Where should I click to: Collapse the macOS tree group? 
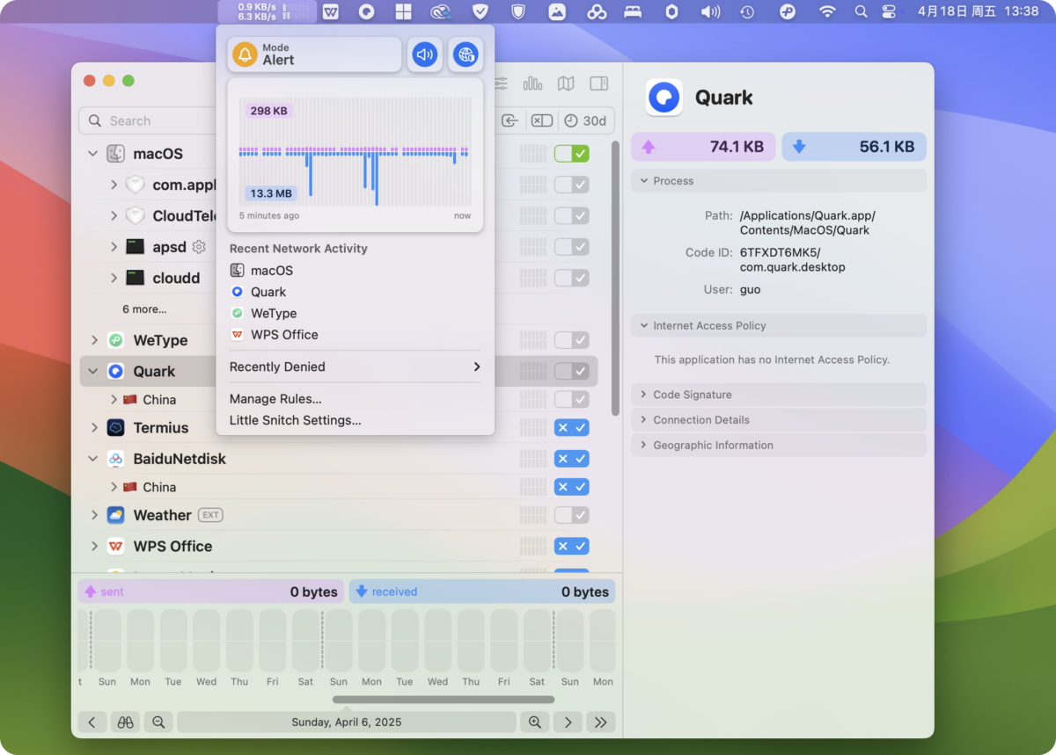tap(92, 154)
